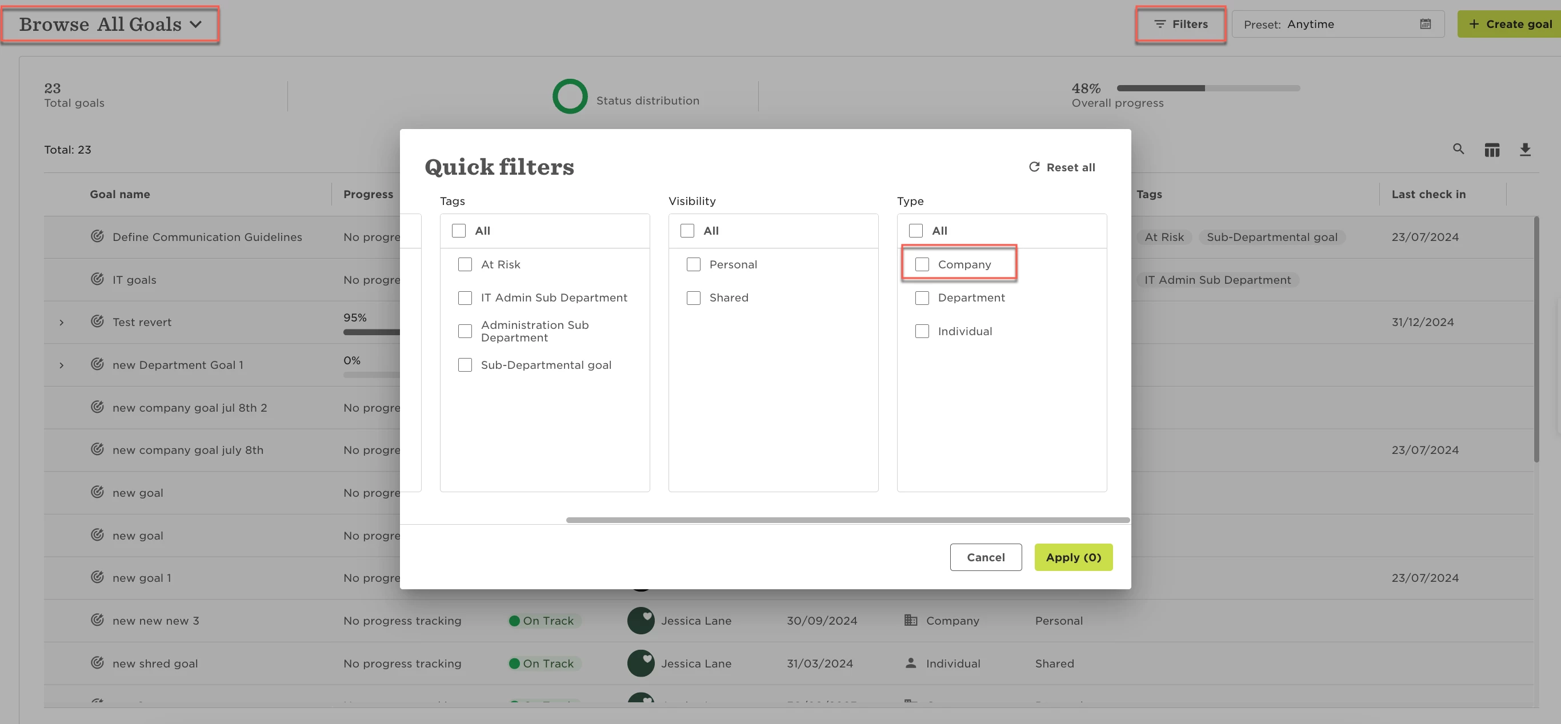Check the Company type checkbox
The width and height of the screenshot is (1561, 724).
click(x=922, y=264)
